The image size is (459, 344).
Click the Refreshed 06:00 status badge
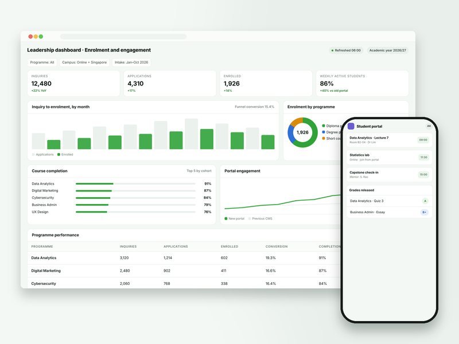[346, 50]
